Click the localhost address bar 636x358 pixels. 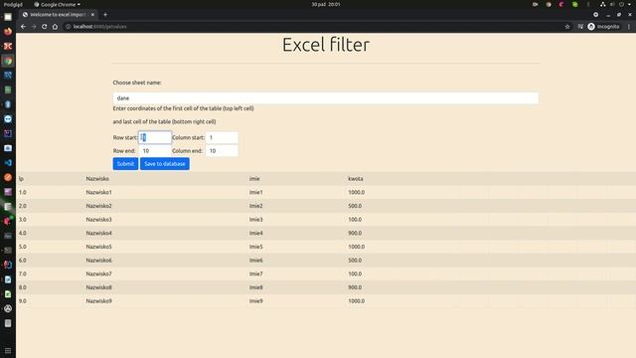[316, 27]
